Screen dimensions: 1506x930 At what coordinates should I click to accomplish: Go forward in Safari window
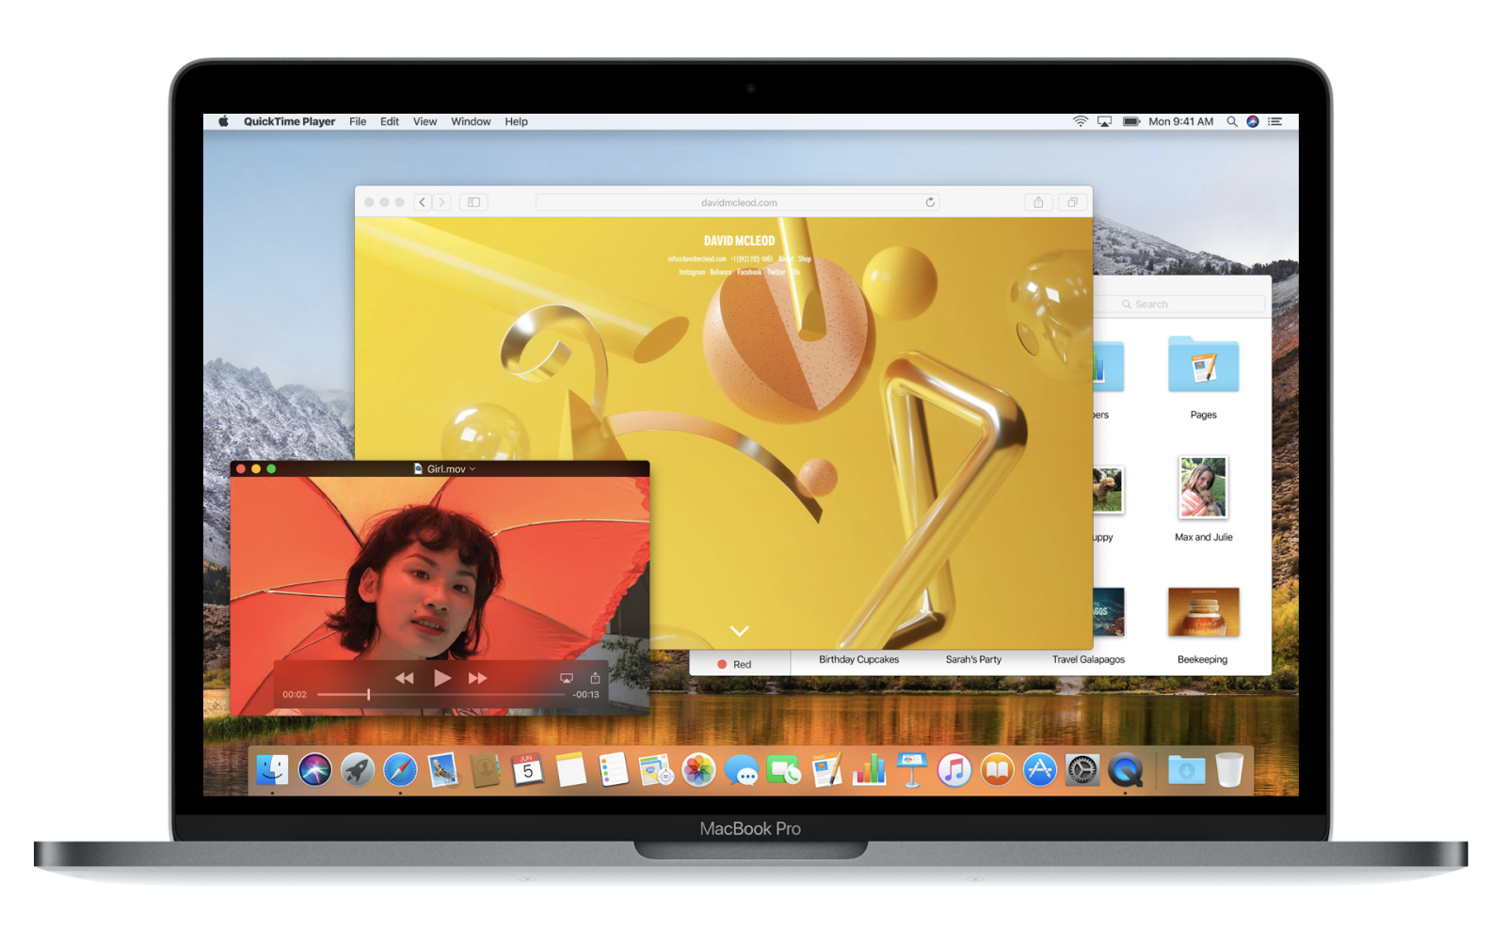(x=441, y=202)
